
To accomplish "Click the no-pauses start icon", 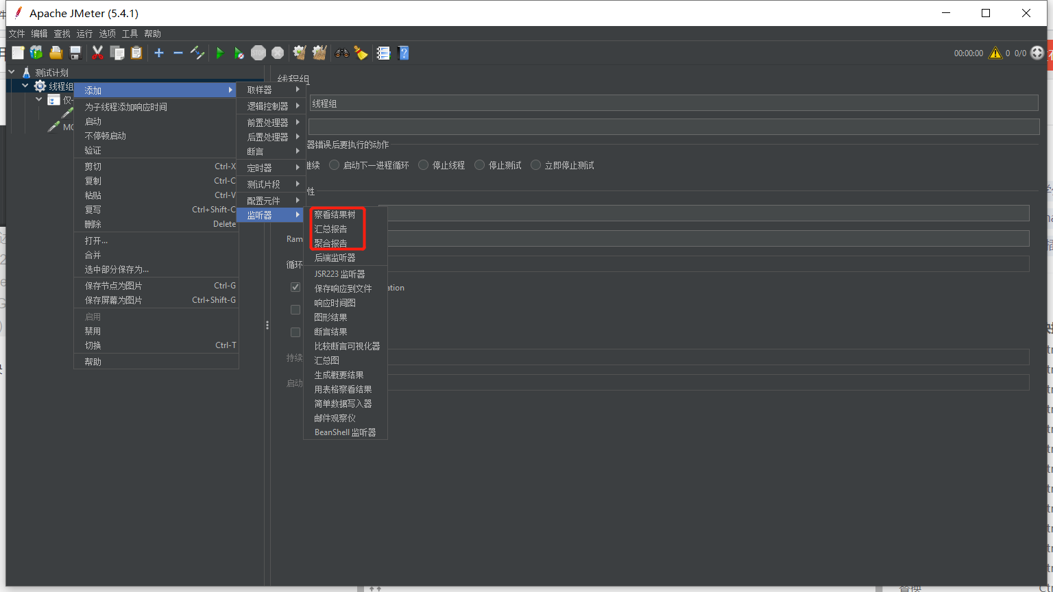I will 239,53.
